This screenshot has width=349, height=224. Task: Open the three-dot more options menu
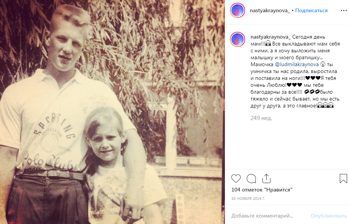click(344, 11)
